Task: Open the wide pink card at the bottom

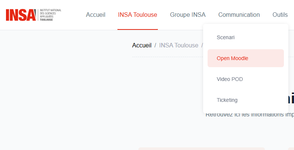Action: click(x=201, y=149)
